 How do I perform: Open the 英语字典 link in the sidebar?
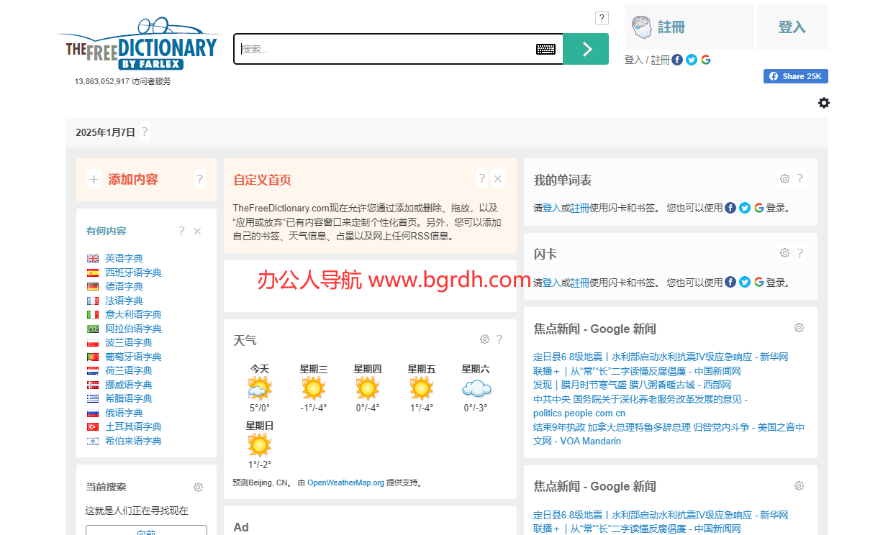pos(124,257)
